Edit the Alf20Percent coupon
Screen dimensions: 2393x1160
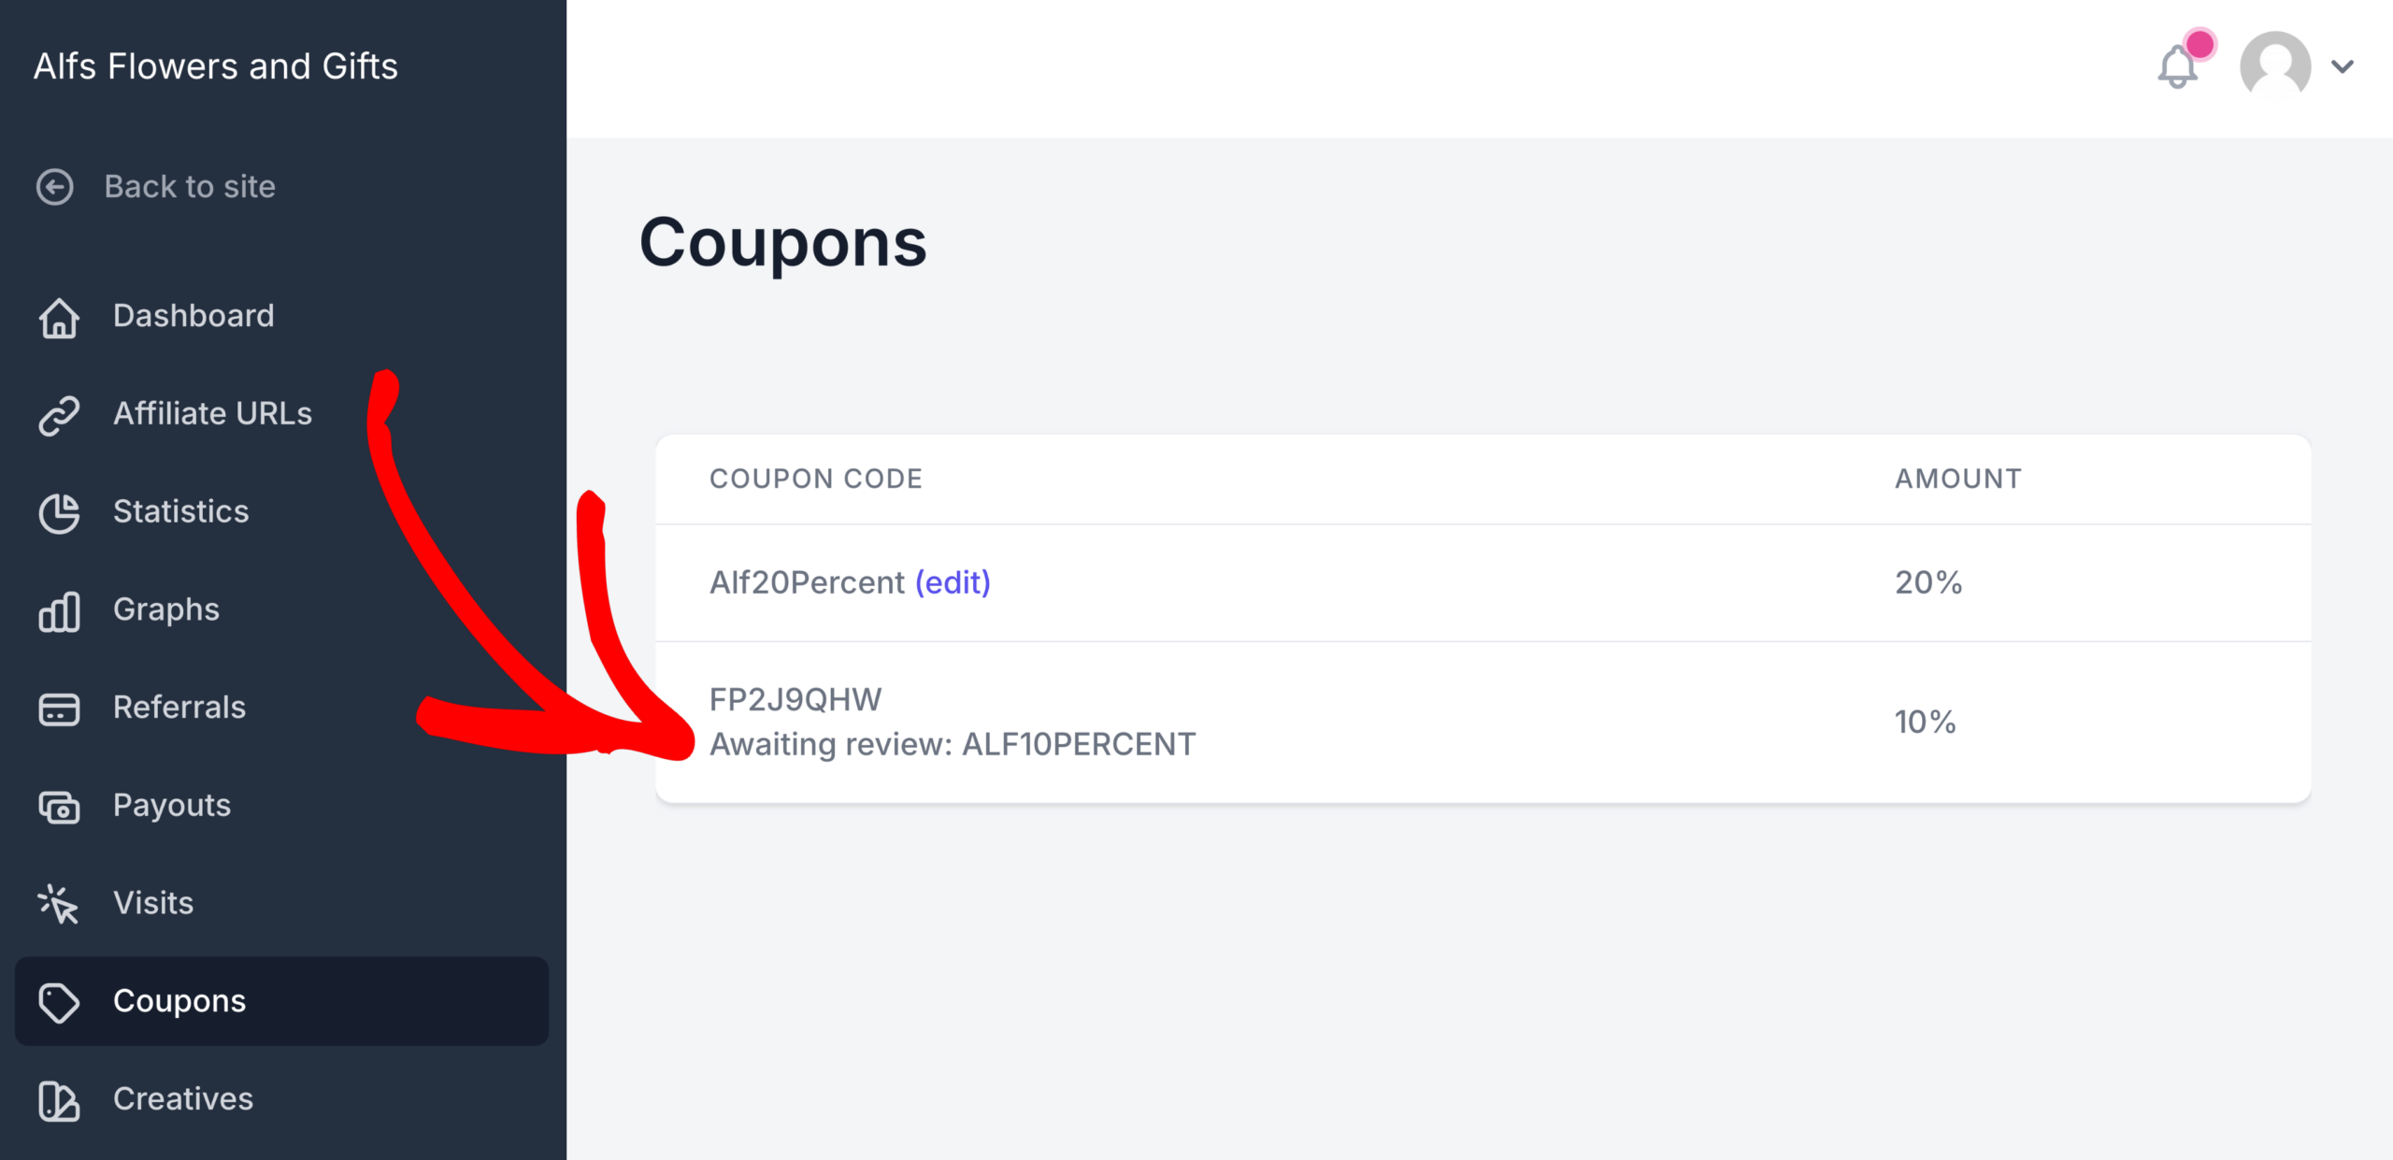click(x=953, y=581)
